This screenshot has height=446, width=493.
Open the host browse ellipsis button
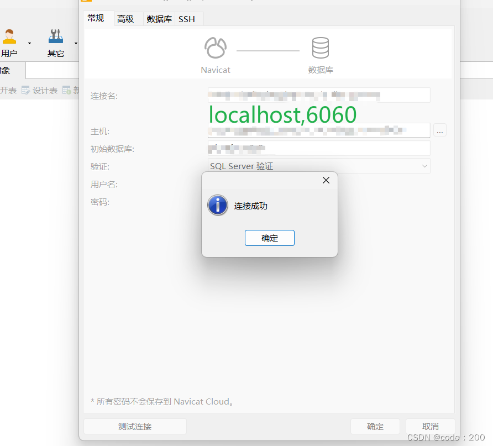click(x=440, y=130)
